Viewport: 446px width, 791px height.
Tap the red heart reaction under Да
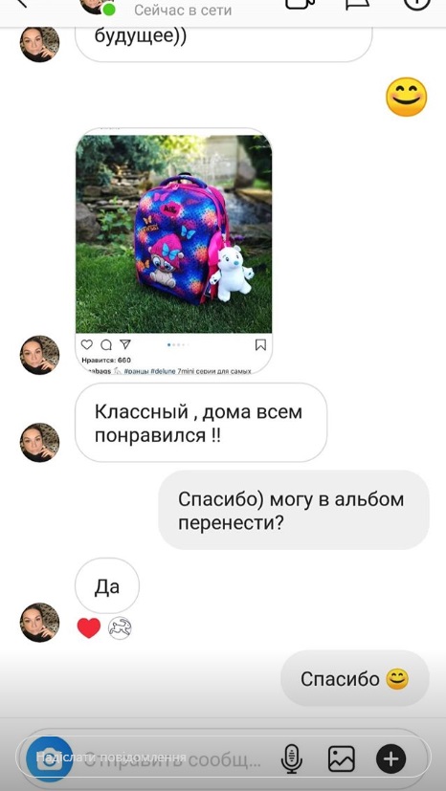tap(89, 627)
